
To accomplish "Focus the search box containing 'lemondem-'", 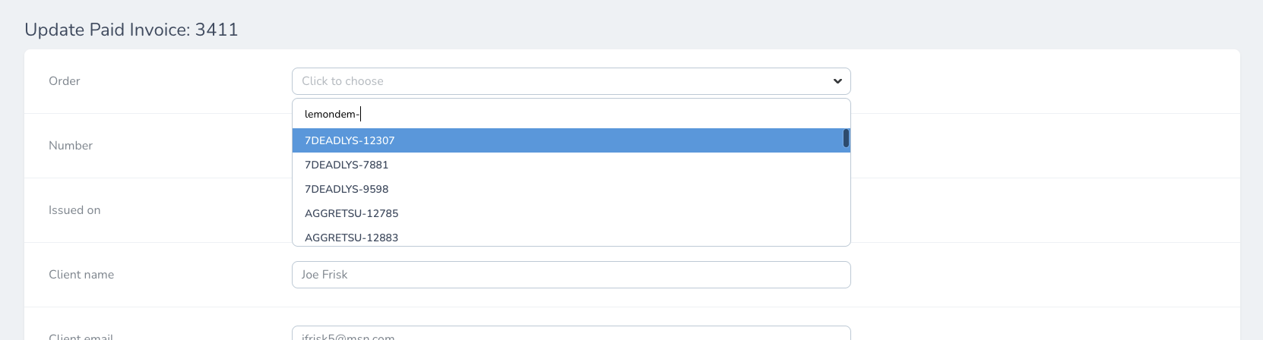I will click(x=570, y=114).
